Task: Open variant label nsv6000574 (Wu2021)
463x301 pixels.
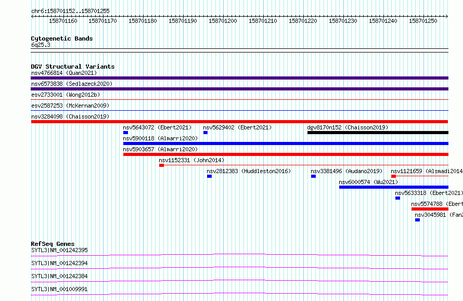Action: click(x=368, y=182)
